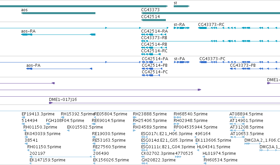This screenshot has width=280, height=165.
Task: Click the AT14901.5prime EST label
Action: (x=246, y=121)
